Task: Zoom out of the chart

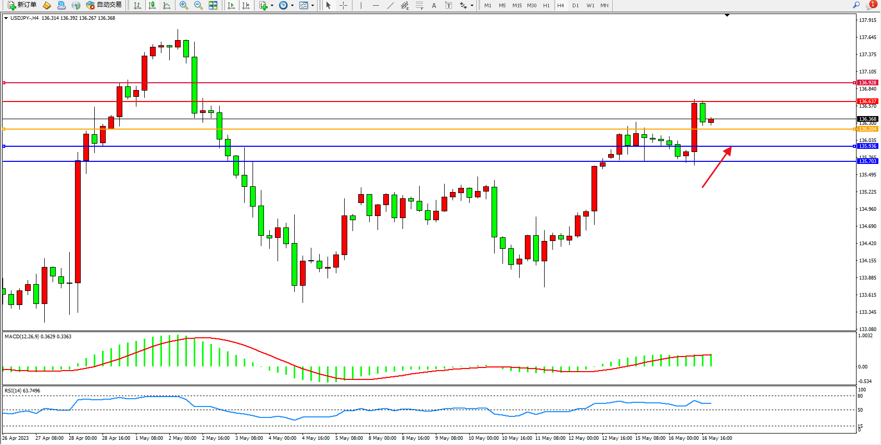Action: point(198,5)
